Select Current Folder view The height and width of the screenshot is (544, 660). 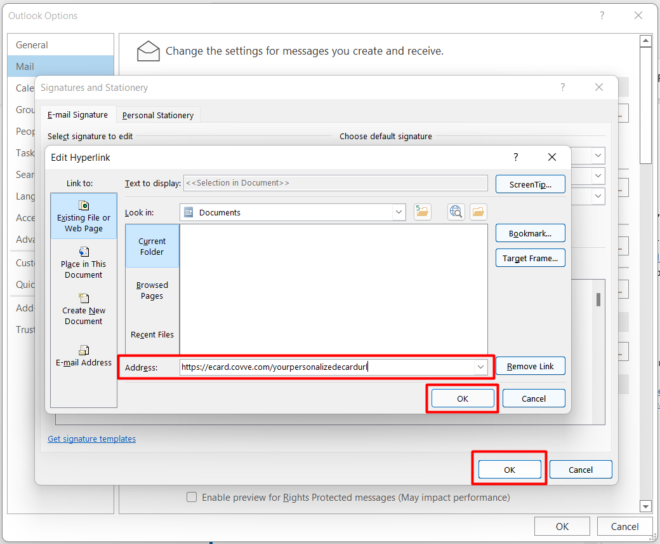(x=152, y=246)
